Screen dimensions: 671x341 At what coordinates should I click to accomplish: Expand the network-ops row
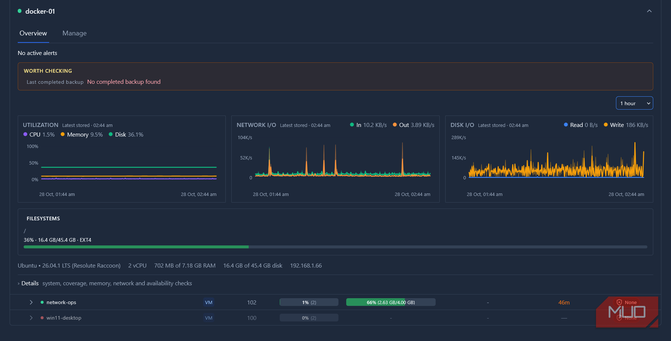[x=31, y=302]
